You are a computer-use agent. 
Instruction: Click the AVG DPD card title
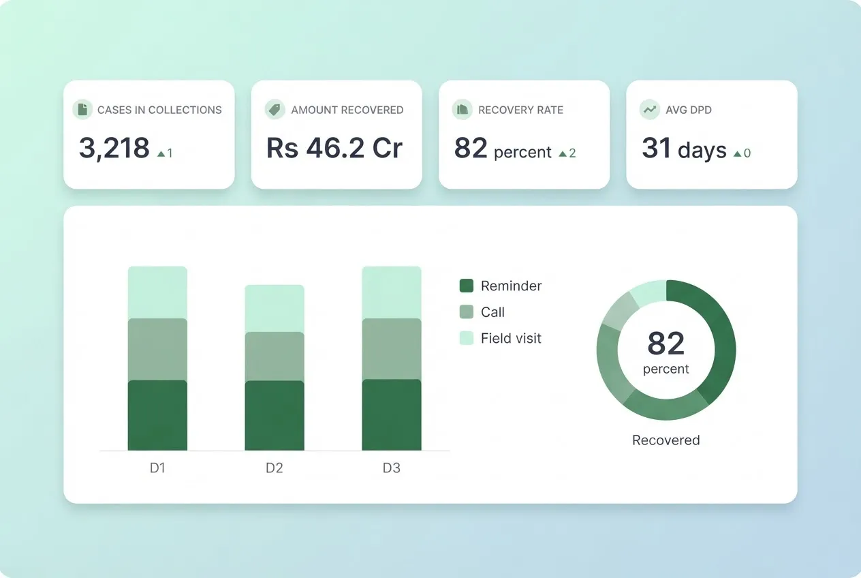pyautogui.click(x=689, y=110)
